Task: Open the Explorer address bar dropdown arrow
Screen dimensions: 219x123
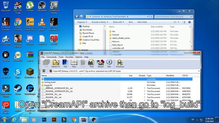Action: pyautogui.click(x=147, y=17)
